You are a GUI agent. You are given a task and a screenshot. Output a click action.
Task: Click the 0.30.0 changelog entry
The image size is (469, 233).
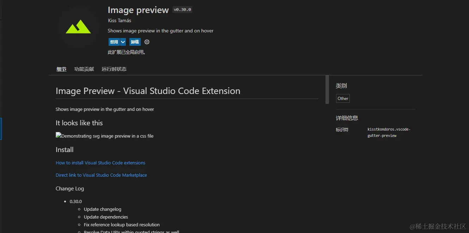click(76, 201)
